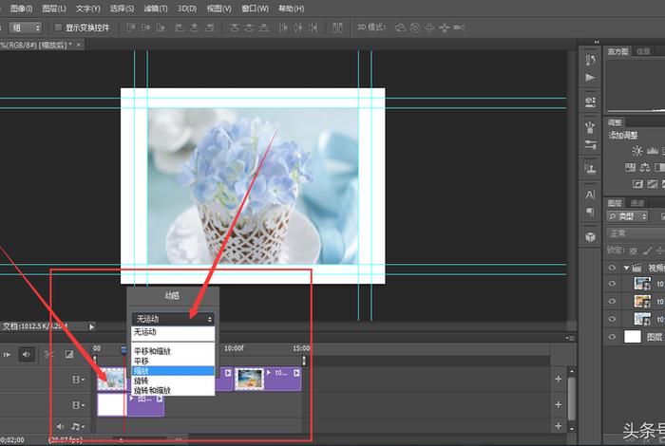Add a Brightness/Contrast adjustment
The height and width of the screenshot is (446, 665).
(636, 151)
